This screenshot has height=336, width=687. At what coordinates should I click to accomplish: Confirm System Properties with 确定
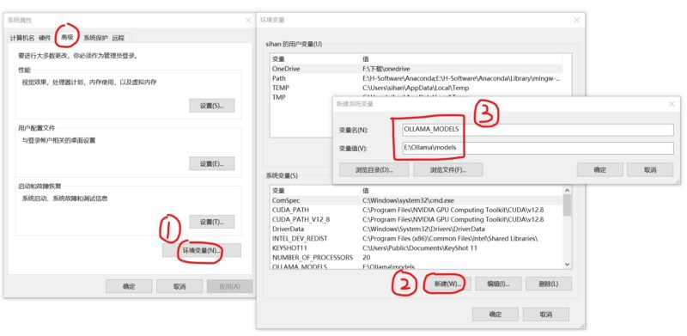129,286
